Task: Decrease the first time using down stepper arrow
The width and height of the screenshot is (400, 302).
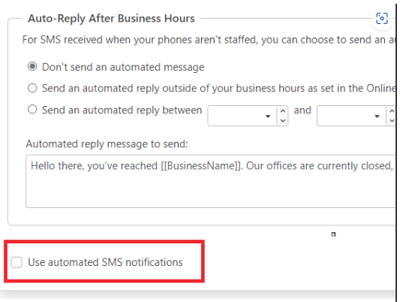Action: pos(283,120)
